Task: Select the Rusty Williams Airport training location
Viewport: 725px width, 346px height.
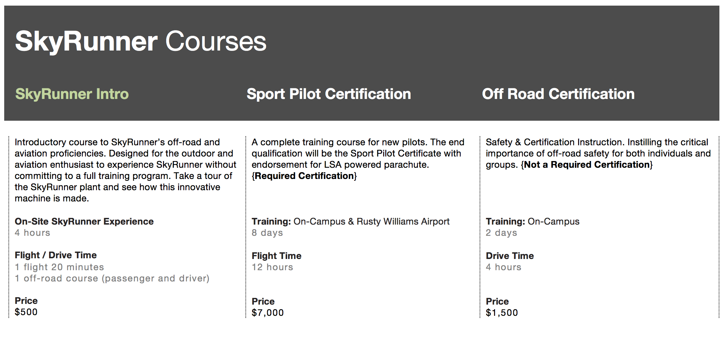Action: tap(403, 221)
